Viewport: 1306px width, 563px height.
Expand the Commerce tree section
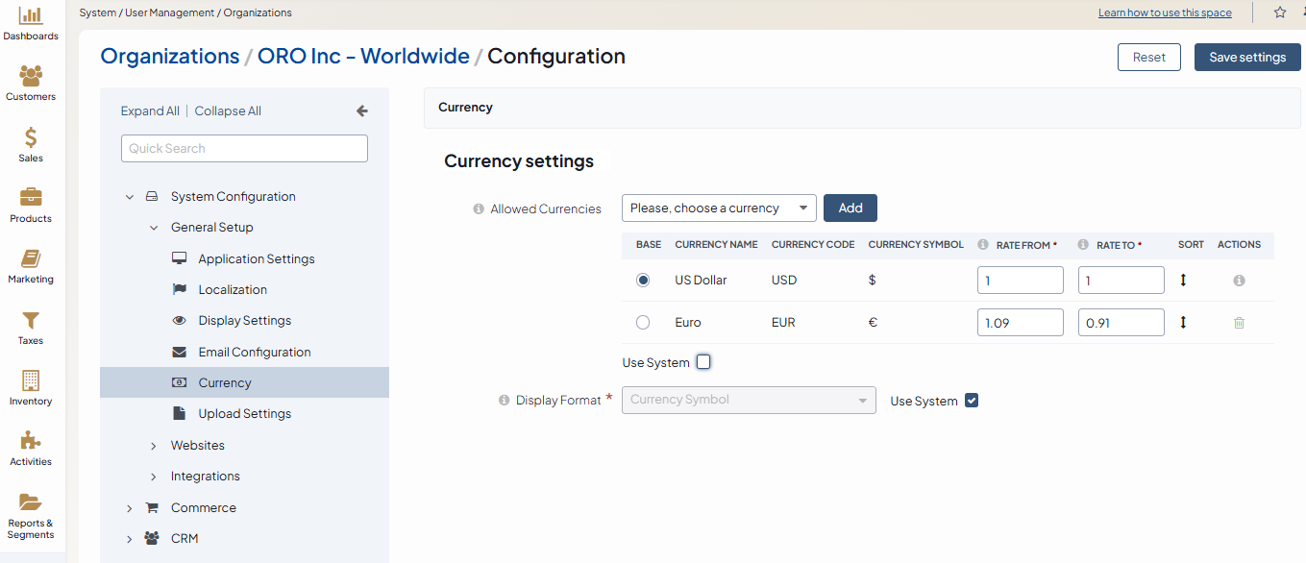point(130,508)
